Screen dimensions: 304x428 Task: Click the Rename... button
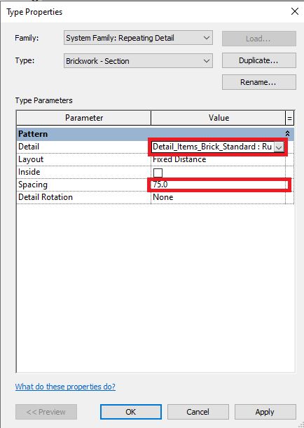[x=258, y=82]
